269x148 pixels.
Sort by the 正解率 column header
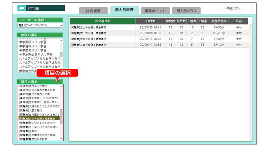point(202,21)
